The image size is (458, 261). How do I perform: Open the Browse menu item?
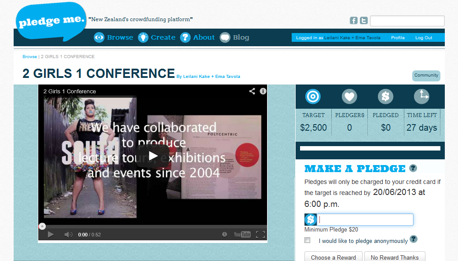(x=114, y=37)
